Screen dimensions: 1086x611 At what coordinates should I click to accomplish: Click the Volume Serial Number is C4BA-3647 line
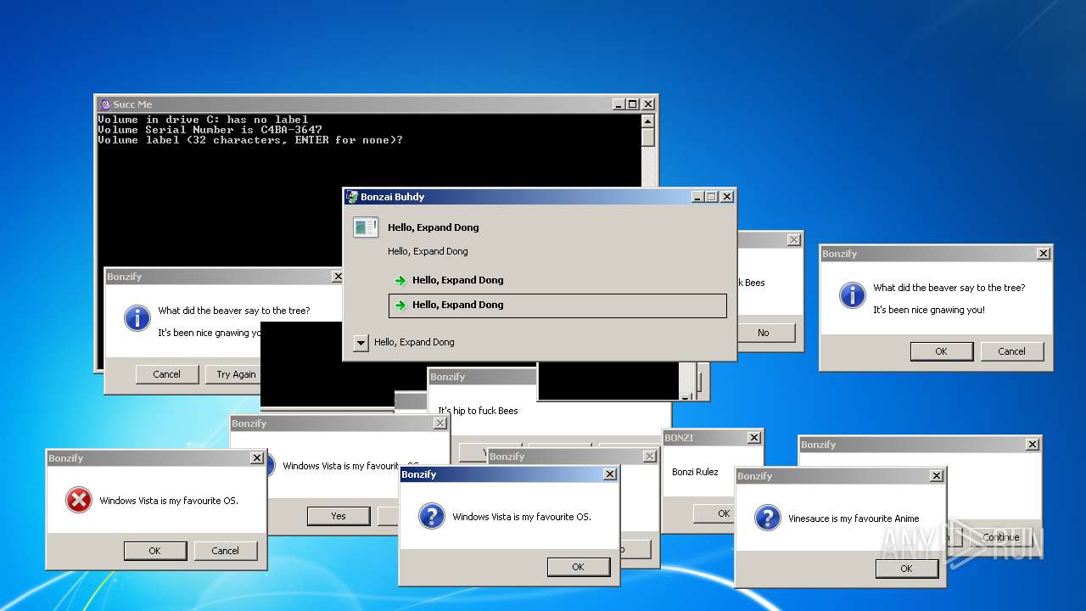[x=210, y=130]
